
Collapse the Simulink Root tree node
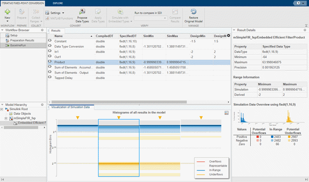(x=2, y=110)
